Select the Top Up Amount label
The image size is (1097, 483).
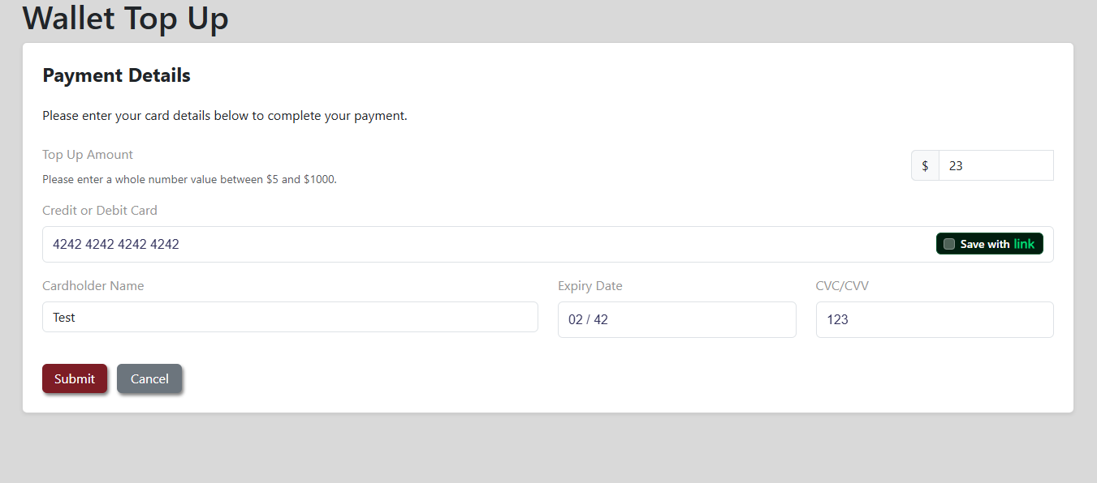pos(87,154)
